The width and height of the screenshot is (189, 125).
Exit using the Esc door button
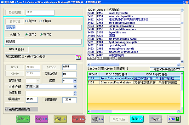click(x=174, y=119)
